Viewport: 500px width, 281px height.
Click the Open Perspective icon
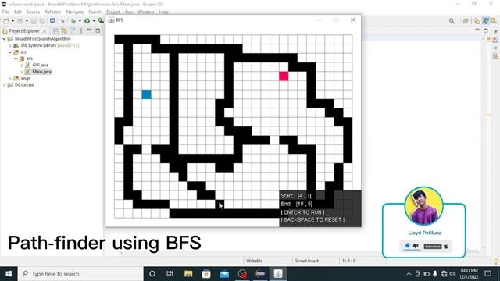[x=466, y=21]
